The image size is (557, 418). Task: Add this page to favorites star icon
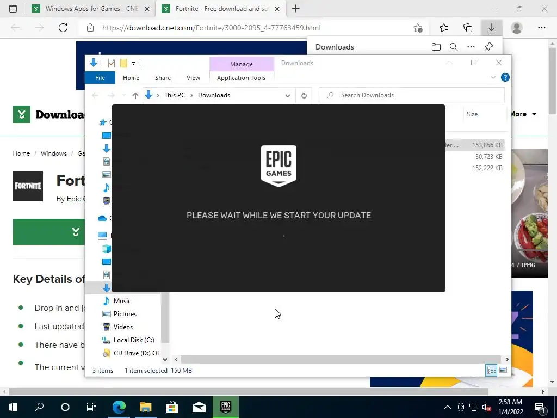click(418, 28)
